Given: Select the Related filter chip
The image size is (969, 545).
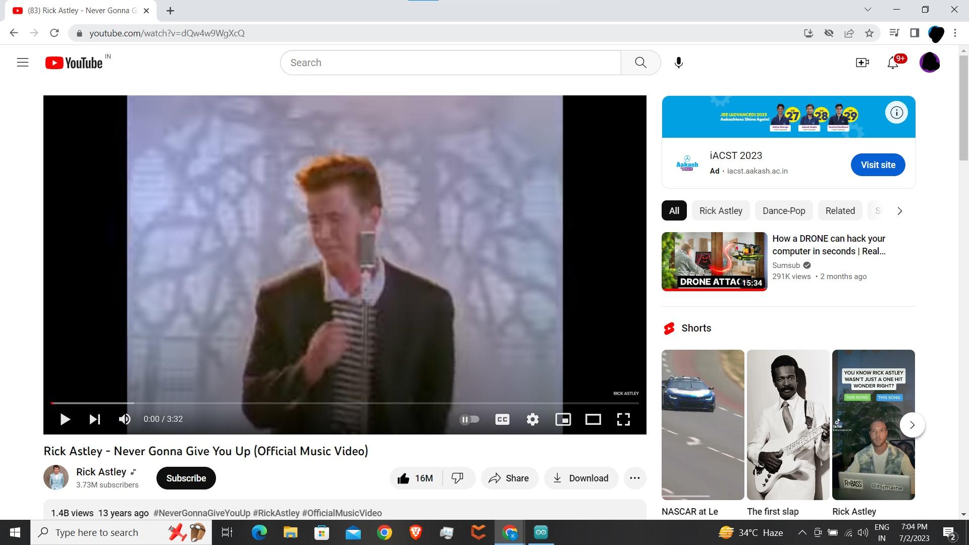Looking at the screenshot, I should pyautogui.click(x=840, y=210).
